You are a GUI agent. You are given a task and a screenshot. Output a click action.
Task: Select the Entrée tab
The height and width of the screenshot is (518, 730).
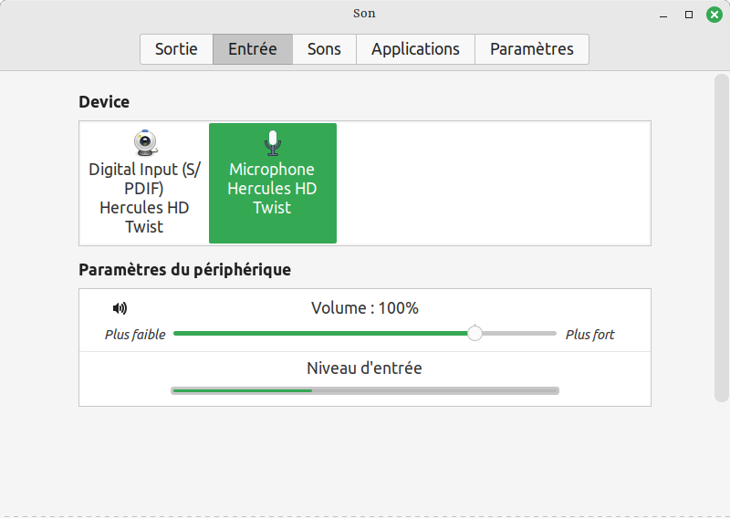(253, 49)
